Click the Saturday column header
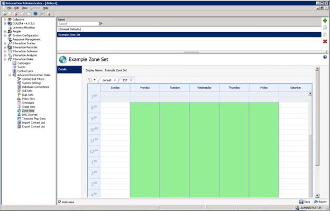The image size is (330, 211). [x=296, y=87]
